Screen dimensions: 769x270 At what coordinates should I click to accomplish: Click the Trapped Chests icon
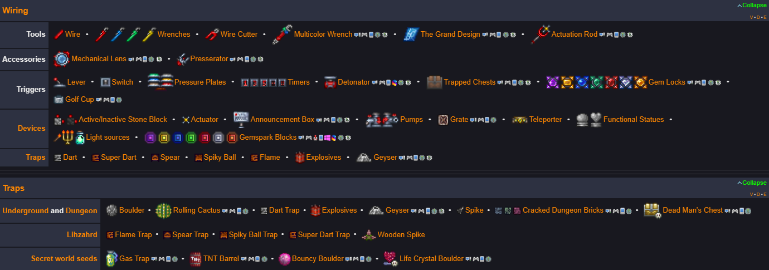click(x=434, y=82)
